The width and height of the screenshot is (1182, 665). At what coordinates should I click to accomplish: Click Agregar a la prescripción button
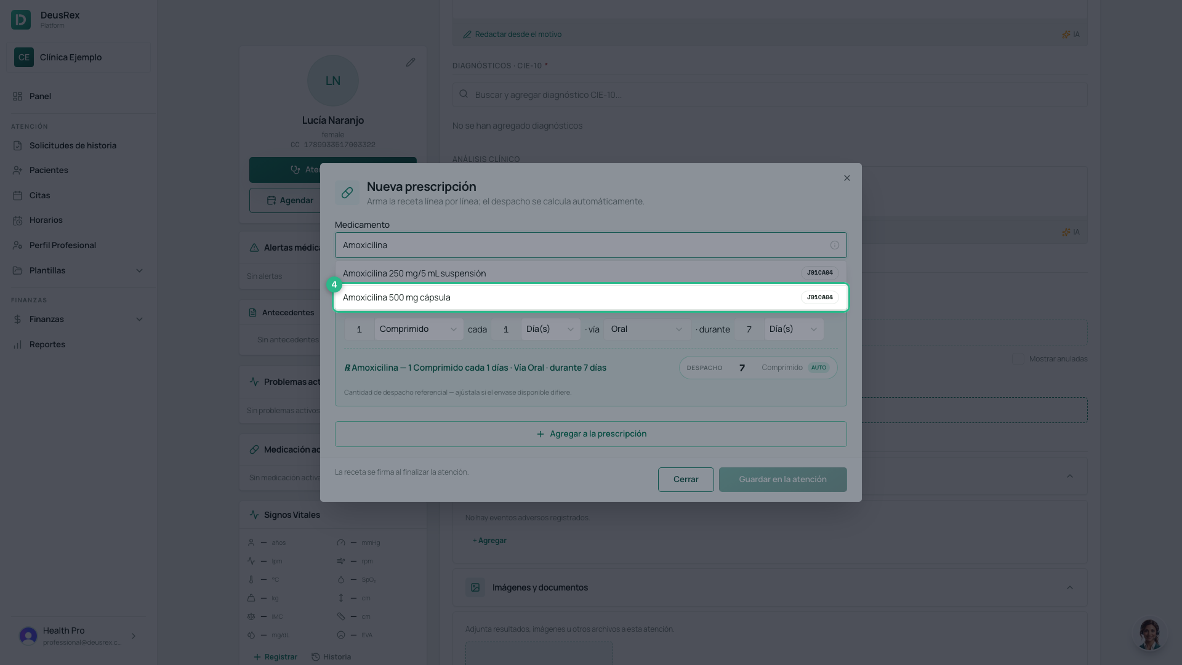[x=591, y=434]
